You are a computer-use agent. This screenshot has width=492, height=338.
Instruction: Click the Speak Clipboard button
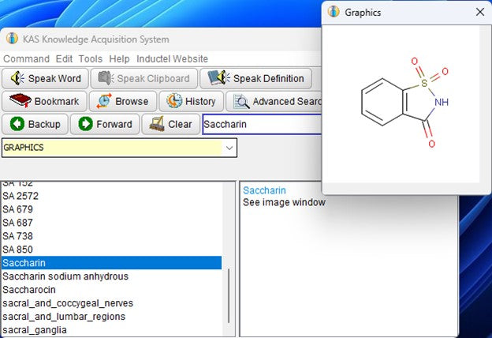144,78
